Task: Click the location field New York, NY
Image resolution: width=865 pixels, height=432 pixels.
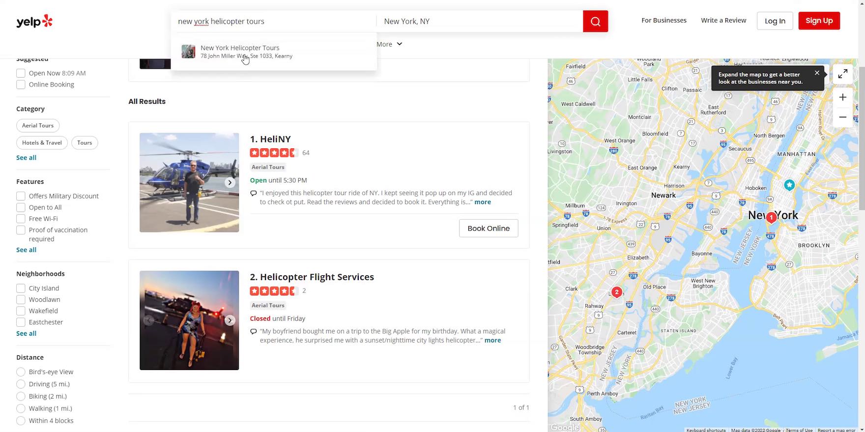Action: 479,21
